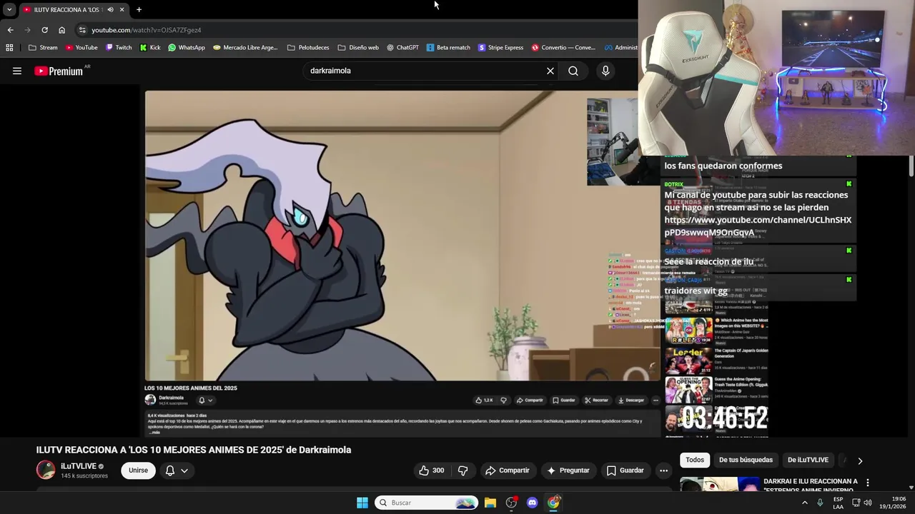This screenshot has width=915, height=514.
Task: Open File Explorer from taskbar
Action: pos(490,503)
